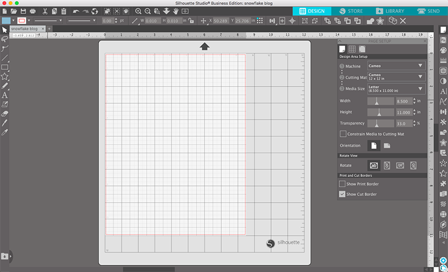
Task: Close the snowflake blog tab
Action: point(43,29)
